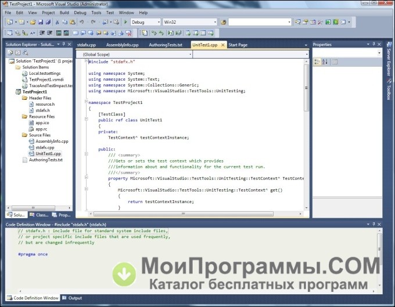Switch Properties grid to Categorized view
The image size is (395, 307).
click(317, 62)
